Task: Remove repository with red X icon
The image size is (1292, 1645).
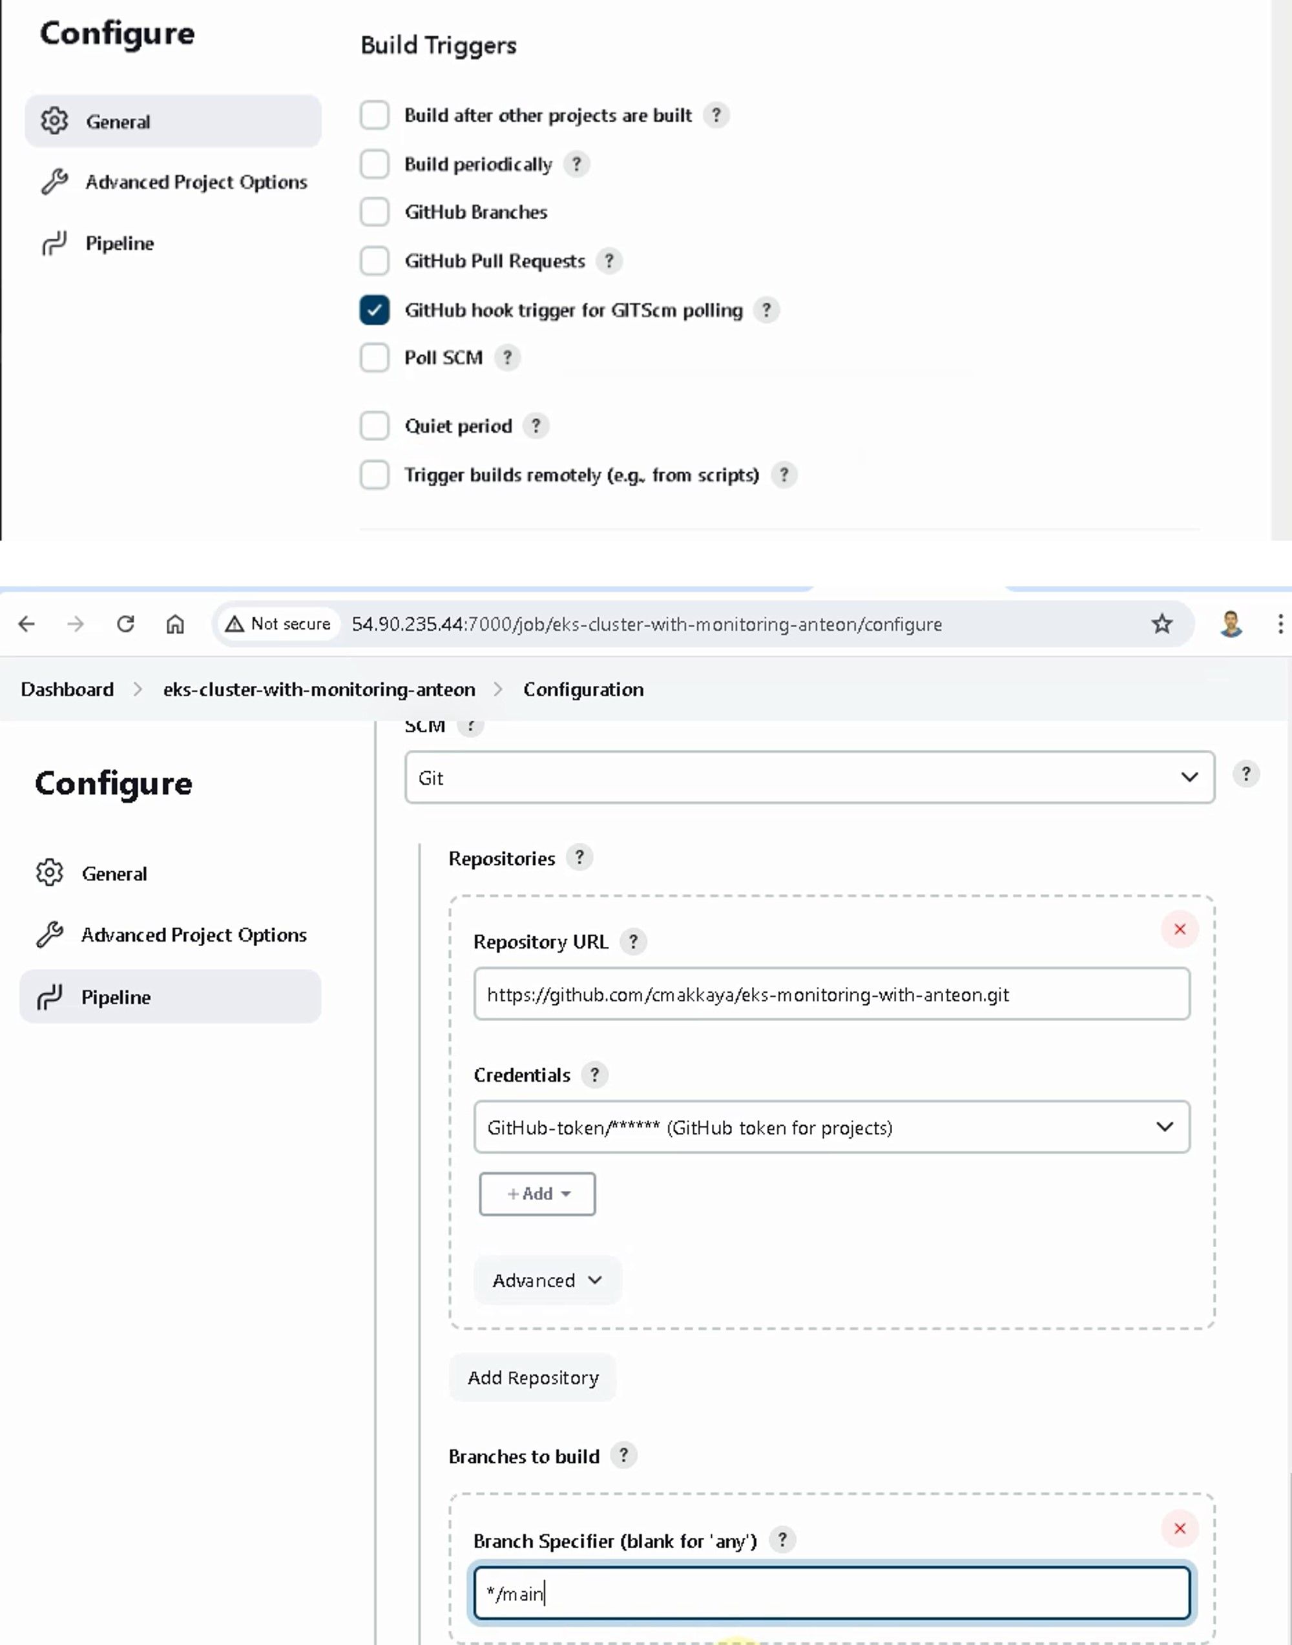Action: click(1180, 929)
